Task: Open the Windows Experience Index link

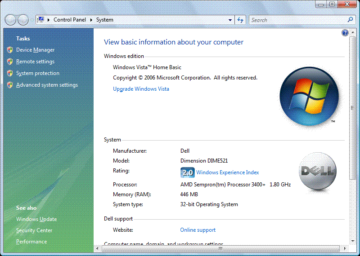Action: click(228, 172)
